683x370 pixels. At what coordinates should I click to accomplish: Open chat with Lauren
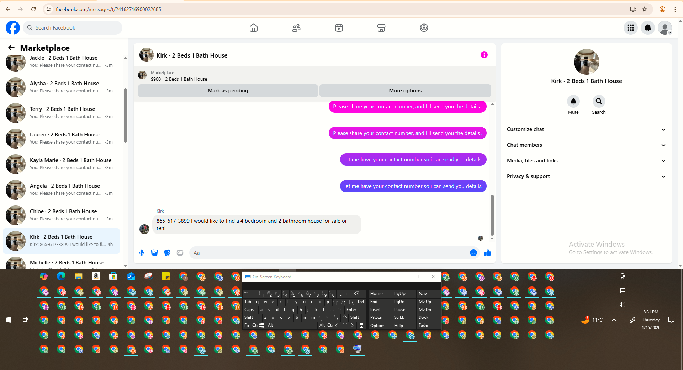[61, 139]
